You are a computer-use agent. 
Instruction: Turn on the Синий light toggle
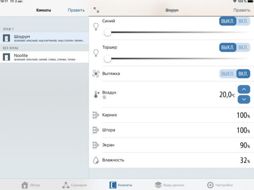point(243,21)
